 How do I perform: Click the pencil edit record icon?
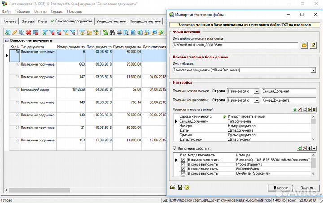(15, 32)
